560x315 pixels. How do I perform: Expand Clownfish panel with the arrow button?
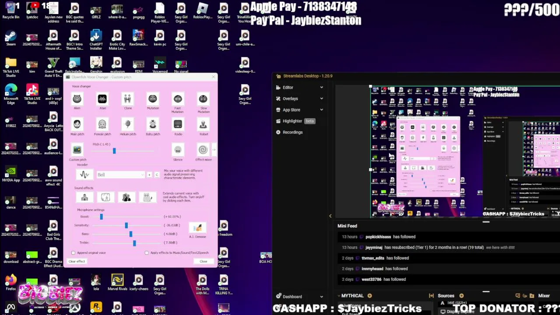coord(214,150)
